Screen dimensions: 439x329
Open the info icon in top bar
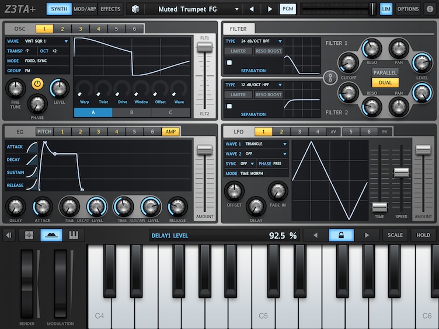click(x=430, y=9)
